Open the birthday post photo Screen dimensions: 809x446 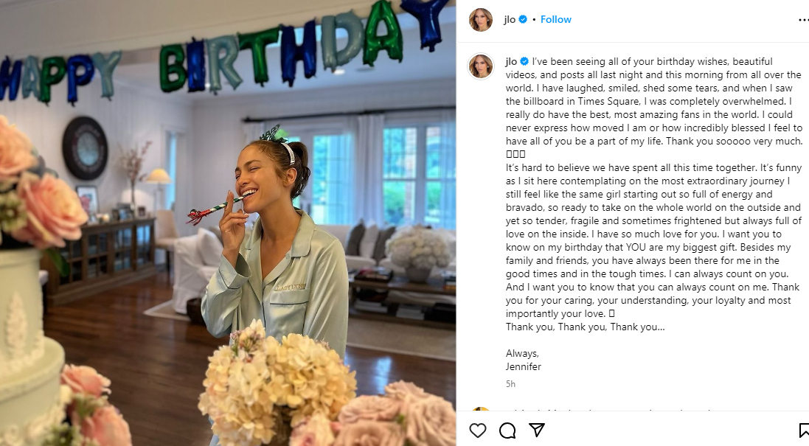click(x=228, y=223)
